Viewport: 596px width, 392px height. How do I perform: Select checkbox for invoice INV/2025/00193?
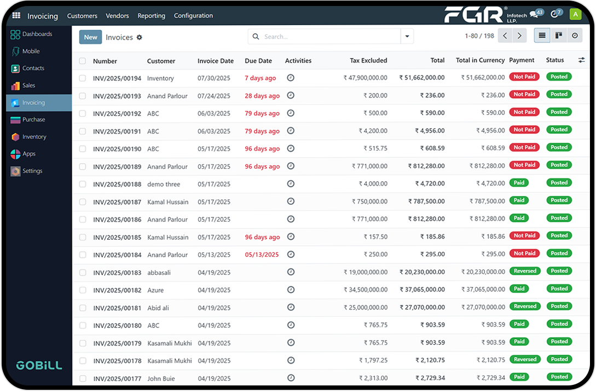tap(83, 96)
